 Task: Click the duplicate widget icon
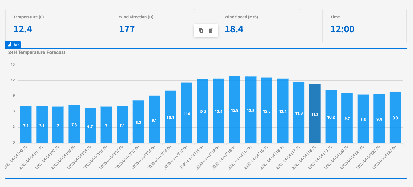click(x=201, y=30)
